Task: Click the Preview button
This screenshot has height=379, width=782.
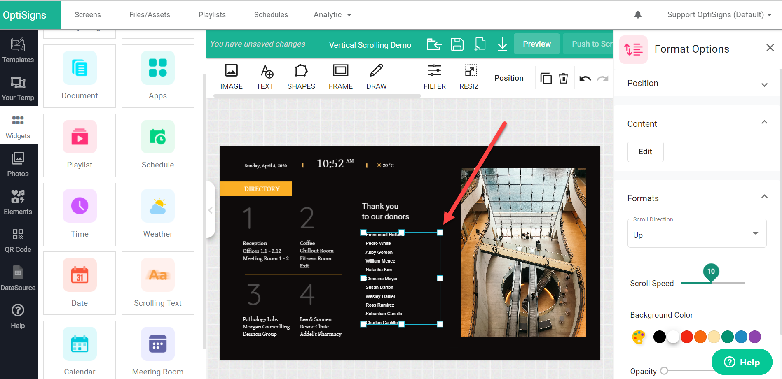Action: click(x=536, y=44)
